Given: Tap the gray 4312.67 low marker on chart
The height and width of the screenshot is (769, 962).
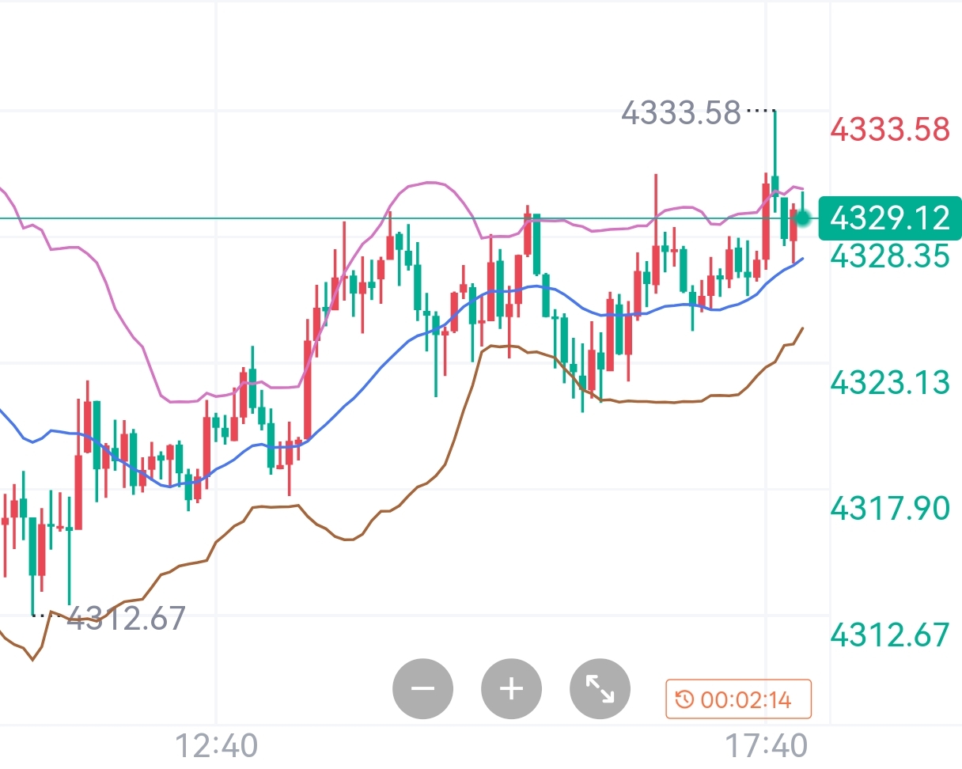Looking at the screenshot, I should tap(127, 618).
